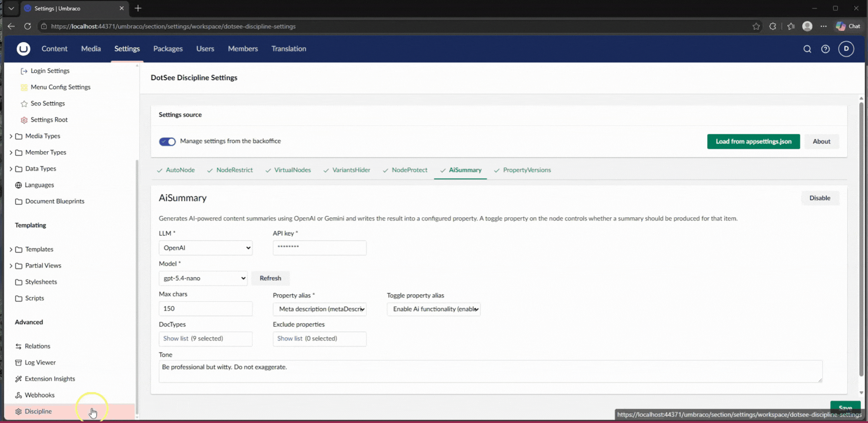Click Load from appsettings.json button
The height and width of the screenshot is (423, 868).
click(x=753, y=141)
